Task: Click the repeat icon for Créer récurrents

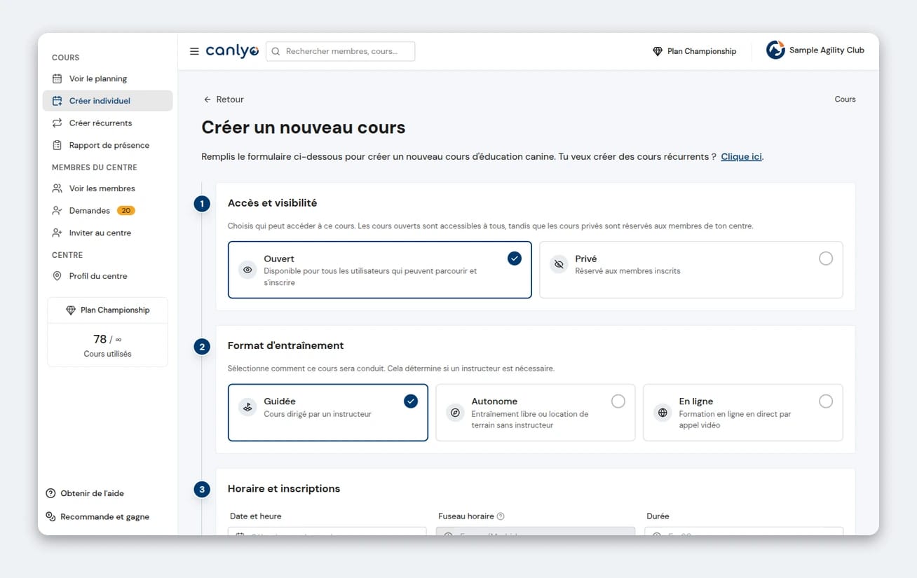Action: (57, 123)
